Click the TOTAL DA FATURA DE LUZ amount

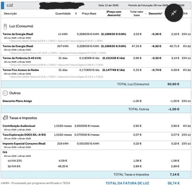click(x=173, y=183)
